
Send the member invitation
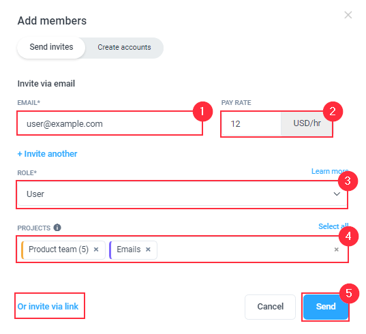(x=326, y=307)
